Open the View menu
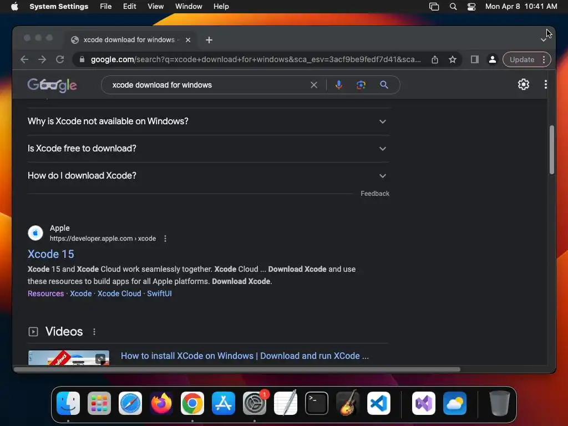 [155, 7]
